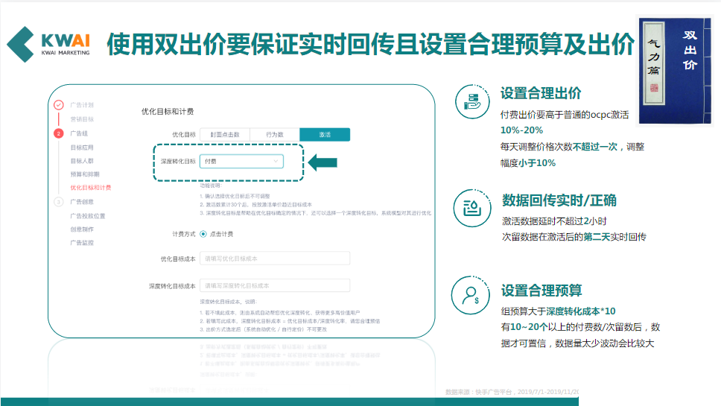Select the 封面点击数 optimization target tab

[225, 135]
